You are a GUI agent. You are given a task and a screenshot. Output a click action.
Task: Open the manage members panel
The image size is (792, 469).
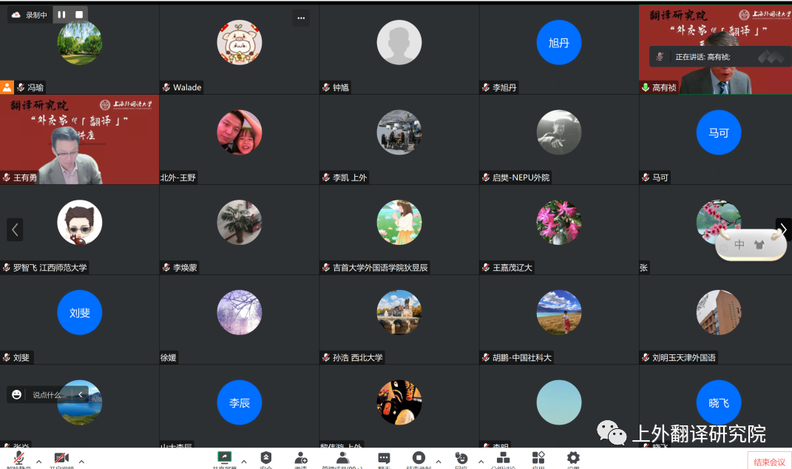(x=342, y=458)
